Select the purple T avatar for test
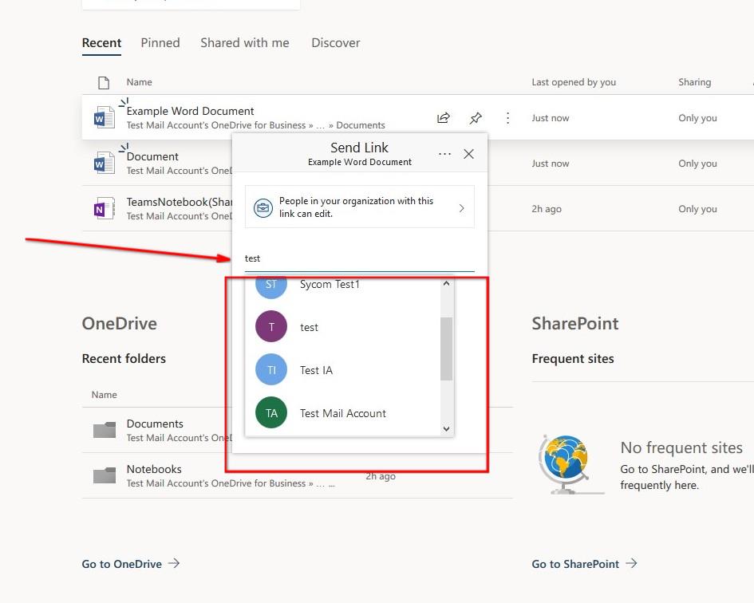This screenshot has width=754, height=603. (x=271, y=326)
